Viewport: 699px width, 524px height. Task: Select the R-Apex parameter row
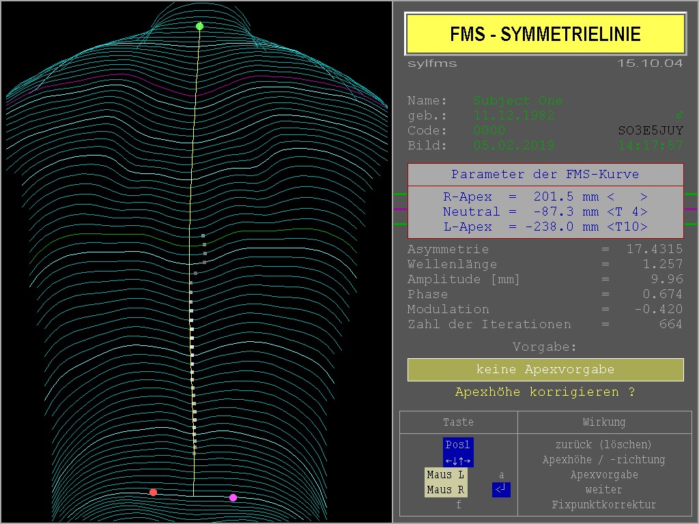pos(545,196)
